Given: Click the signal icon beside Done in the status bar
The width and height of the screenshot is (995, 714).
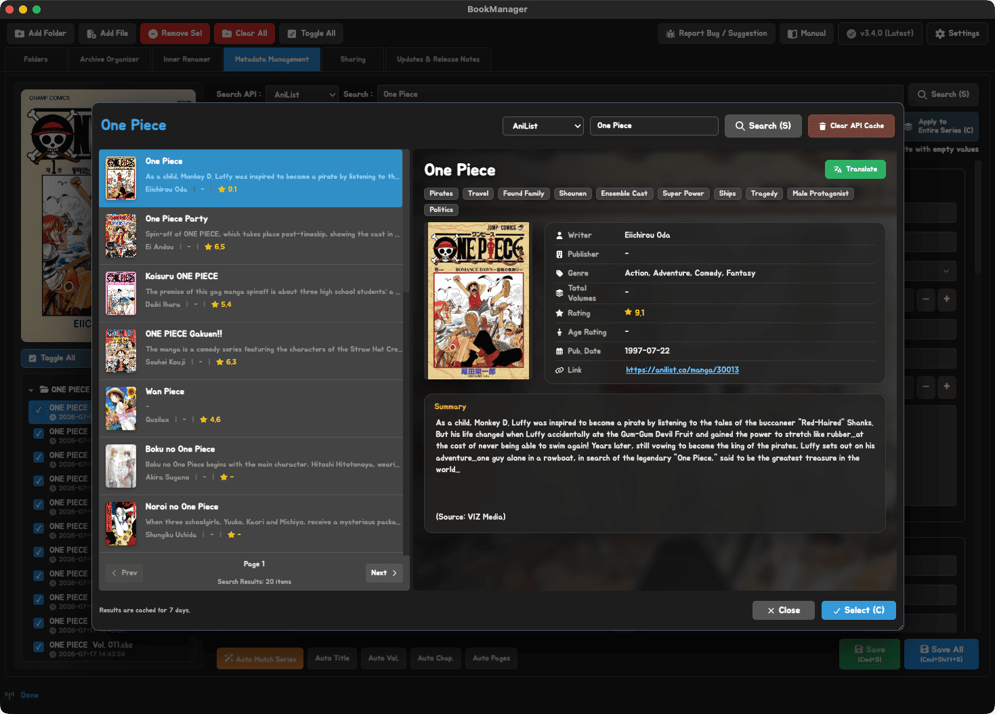Looking at the screenshot, I should [x=9, y=695].
